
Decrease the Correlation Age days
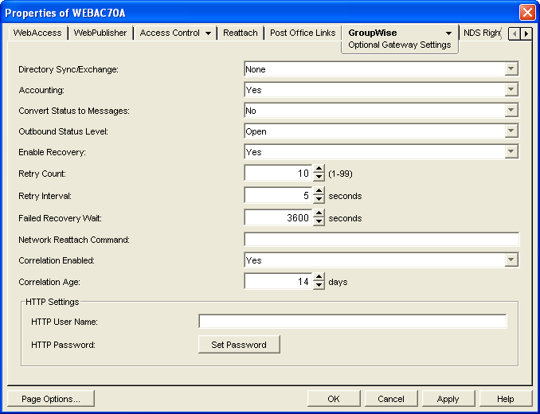click(x=319, y=285)
